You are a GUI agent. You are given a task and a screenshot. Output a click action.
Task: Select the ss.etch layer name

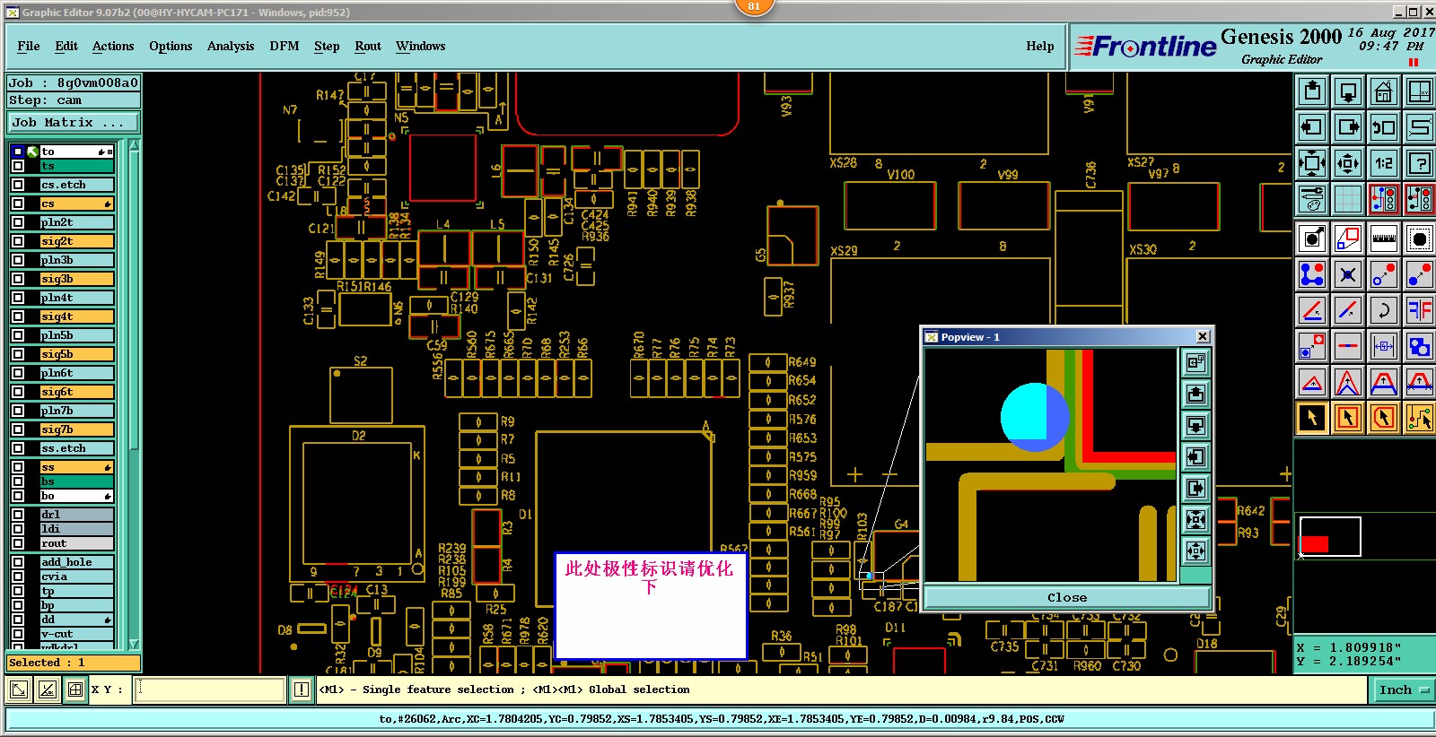(x=77, y=448)
